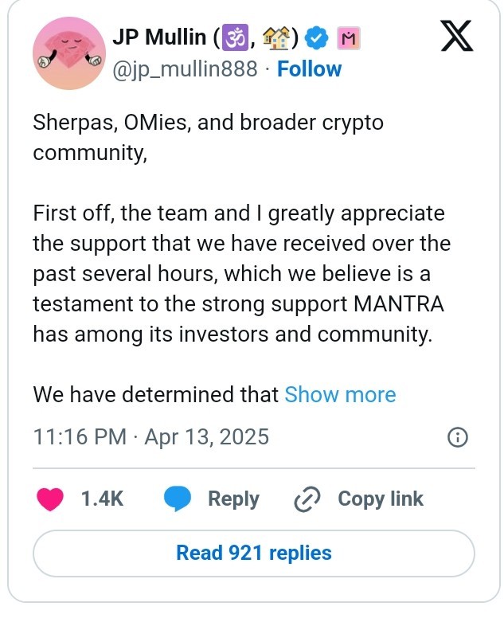Select the Copy link text

click(381, 499)
